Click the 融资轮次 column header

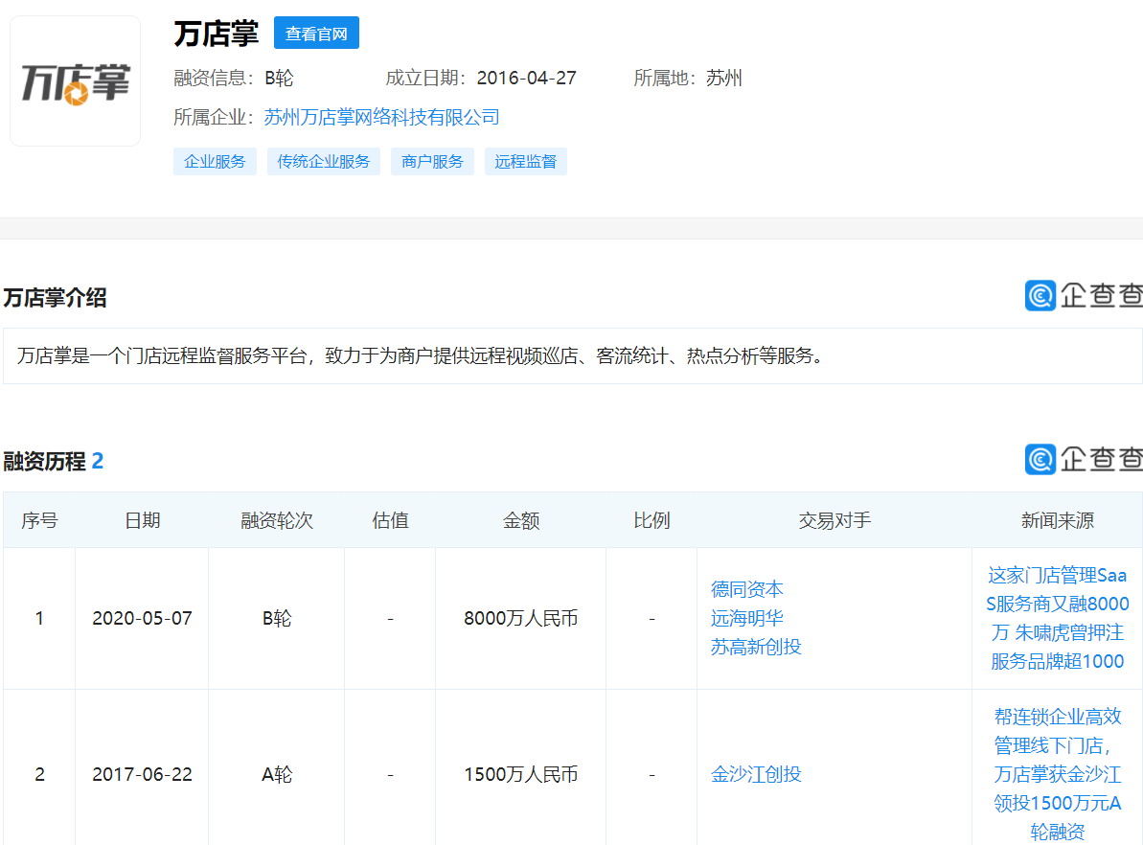click(275, 519)
